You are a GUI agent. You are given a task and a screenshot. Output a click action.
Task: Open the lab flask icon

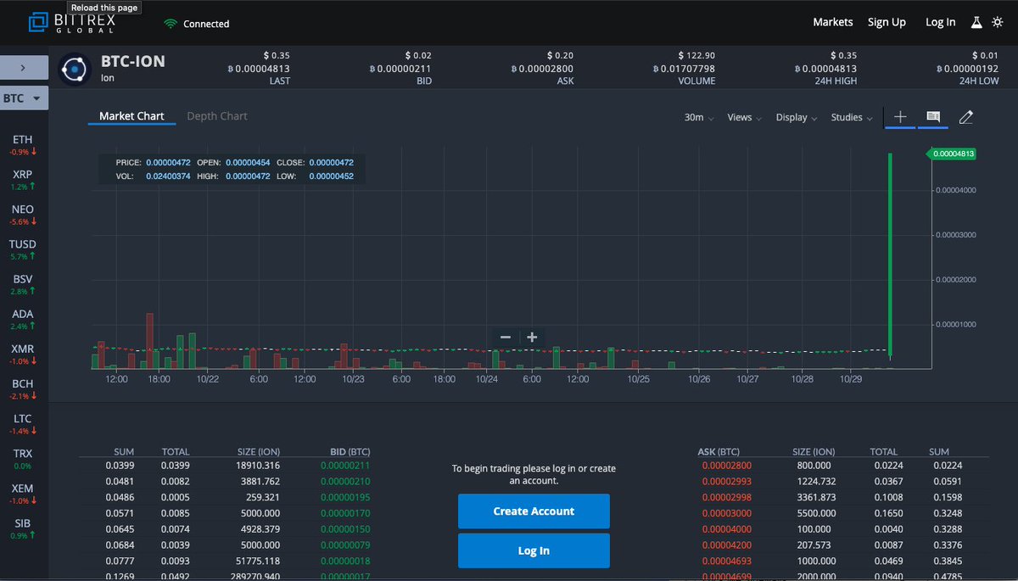click(x=976, y=22)
